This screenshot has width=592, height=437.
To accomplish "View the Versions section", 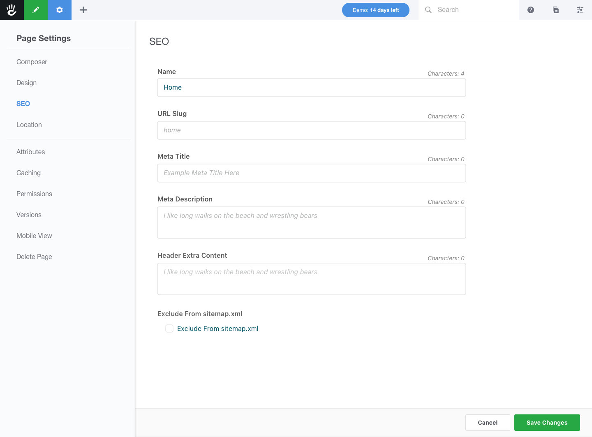I will [29, 215].
